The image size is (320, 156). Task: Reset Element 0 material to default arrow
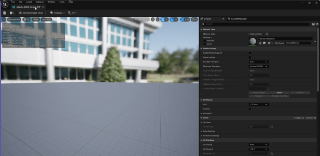coord(314,41)
